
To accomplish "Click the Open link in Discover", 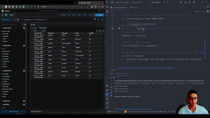I will pos(74,15).
